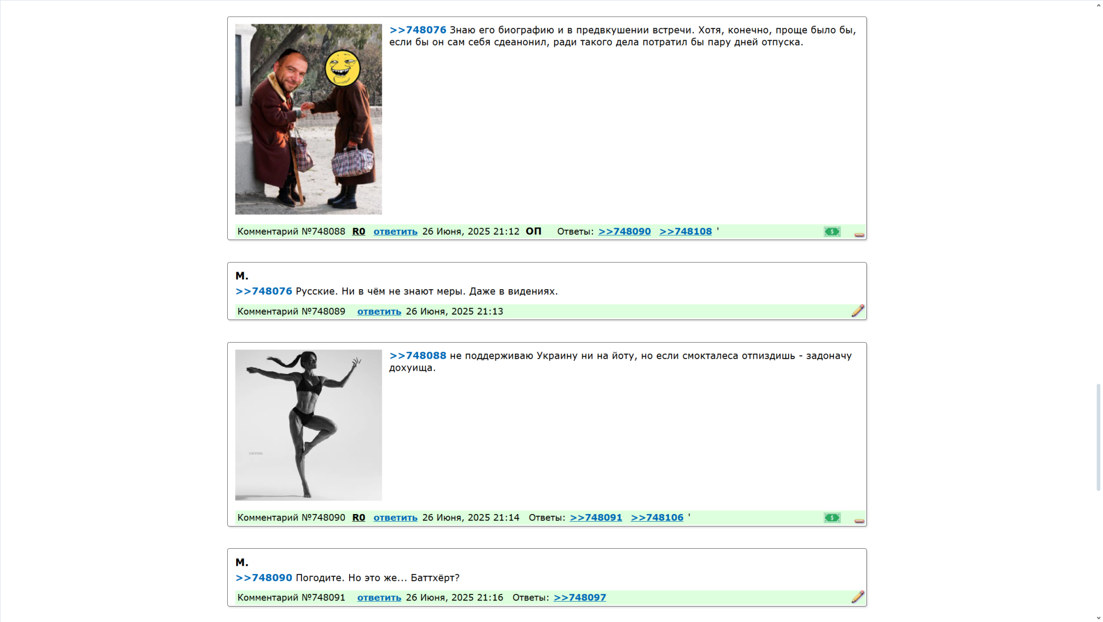
Task: Open reply link >>748106
Action: click(657, 517)
